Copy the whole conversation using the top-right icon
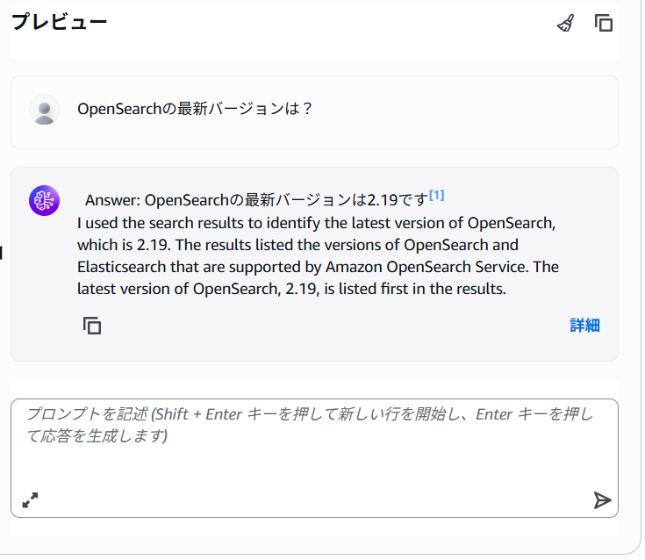Image resolution: width=645 pixels, height=560 pixels. 604,23
